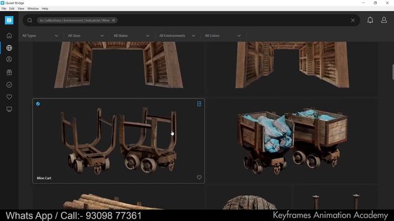
Task: Favorite the Mine Cart asset with the heart
Action: [x=199, y=177]
